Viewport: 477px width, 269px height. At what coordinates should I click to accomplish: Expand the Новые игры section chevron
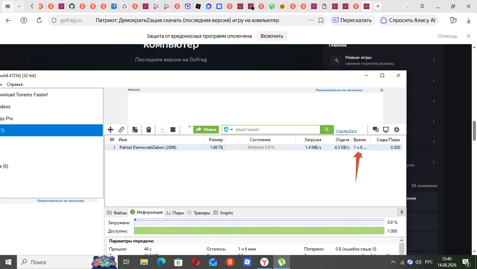click(x=434, y=61)
